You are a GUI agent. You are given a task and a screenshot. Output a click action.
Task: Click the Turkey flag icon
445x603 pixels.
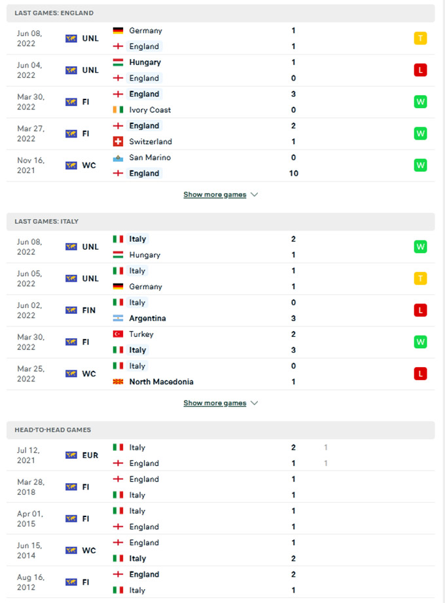[x=118, y=334]
